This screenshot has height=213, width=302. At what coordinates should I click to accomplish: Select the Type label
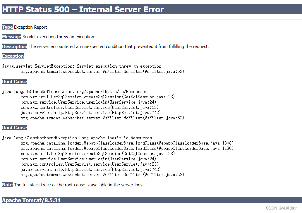7,27
